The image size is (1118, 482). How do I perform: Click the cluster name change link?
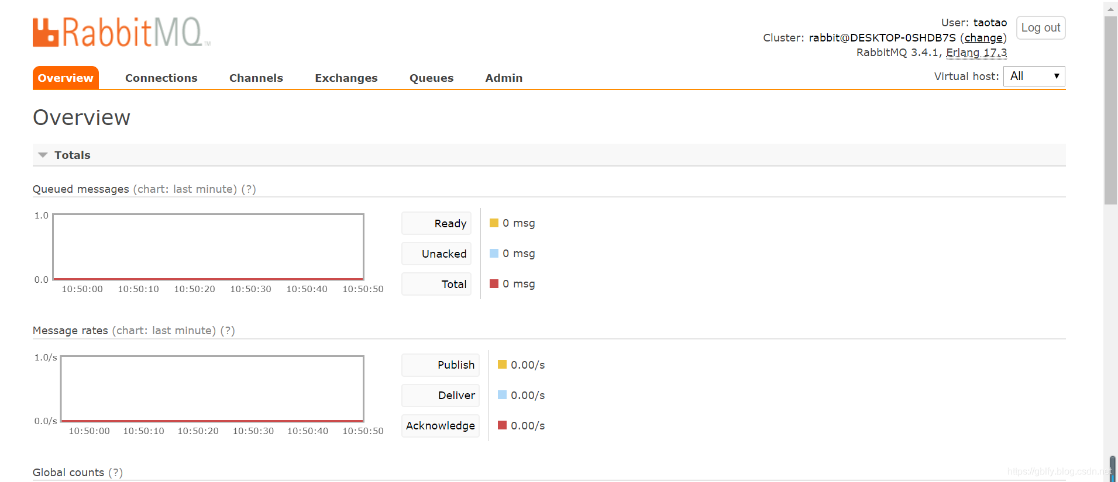[983, 38]
